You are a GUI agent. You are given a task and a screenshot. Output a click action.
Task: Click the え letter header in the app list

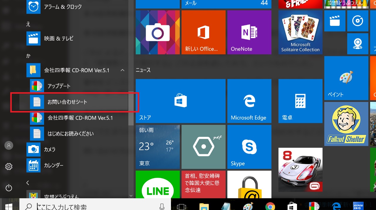pos(28,24)
